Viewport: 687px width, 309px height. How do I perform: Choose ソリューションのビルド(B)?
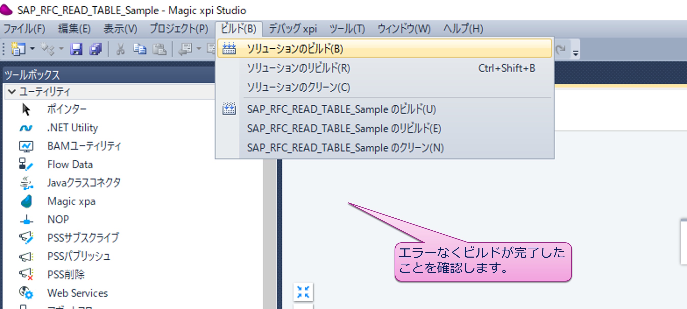pyautogui.click(x=385, y=48)
